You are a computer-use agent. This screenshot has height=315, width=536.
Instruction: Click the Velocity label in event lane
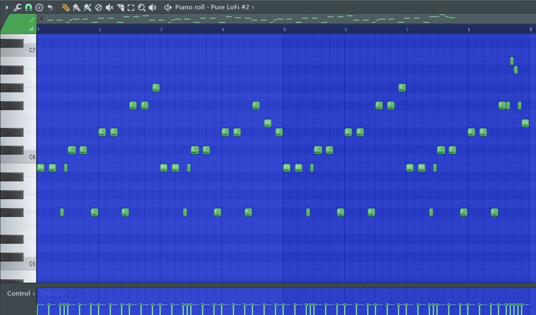pos(53,293)
